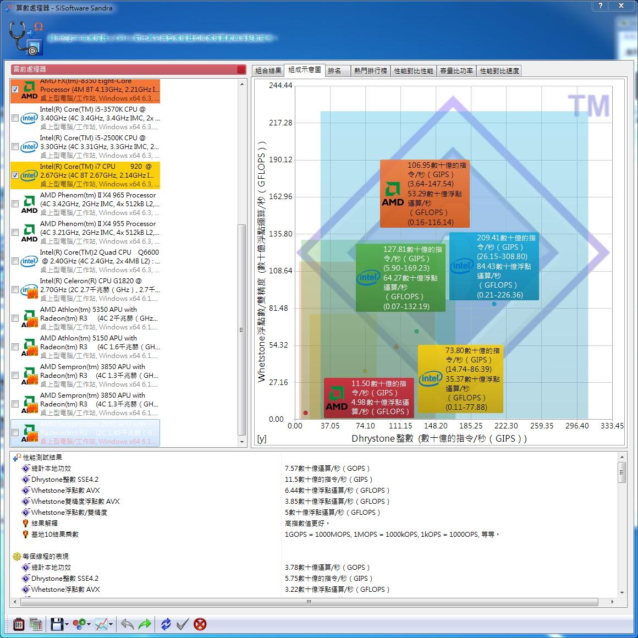Click the red square in the 當前處理器 header
Screen dimensions: 638x638
tap(241, 70)
